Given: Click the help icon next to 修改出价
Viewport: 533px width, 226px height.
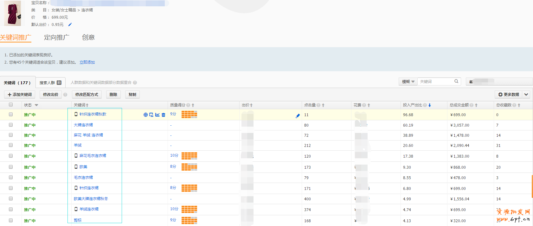Looking at the screenshot, I should (65, 95).
